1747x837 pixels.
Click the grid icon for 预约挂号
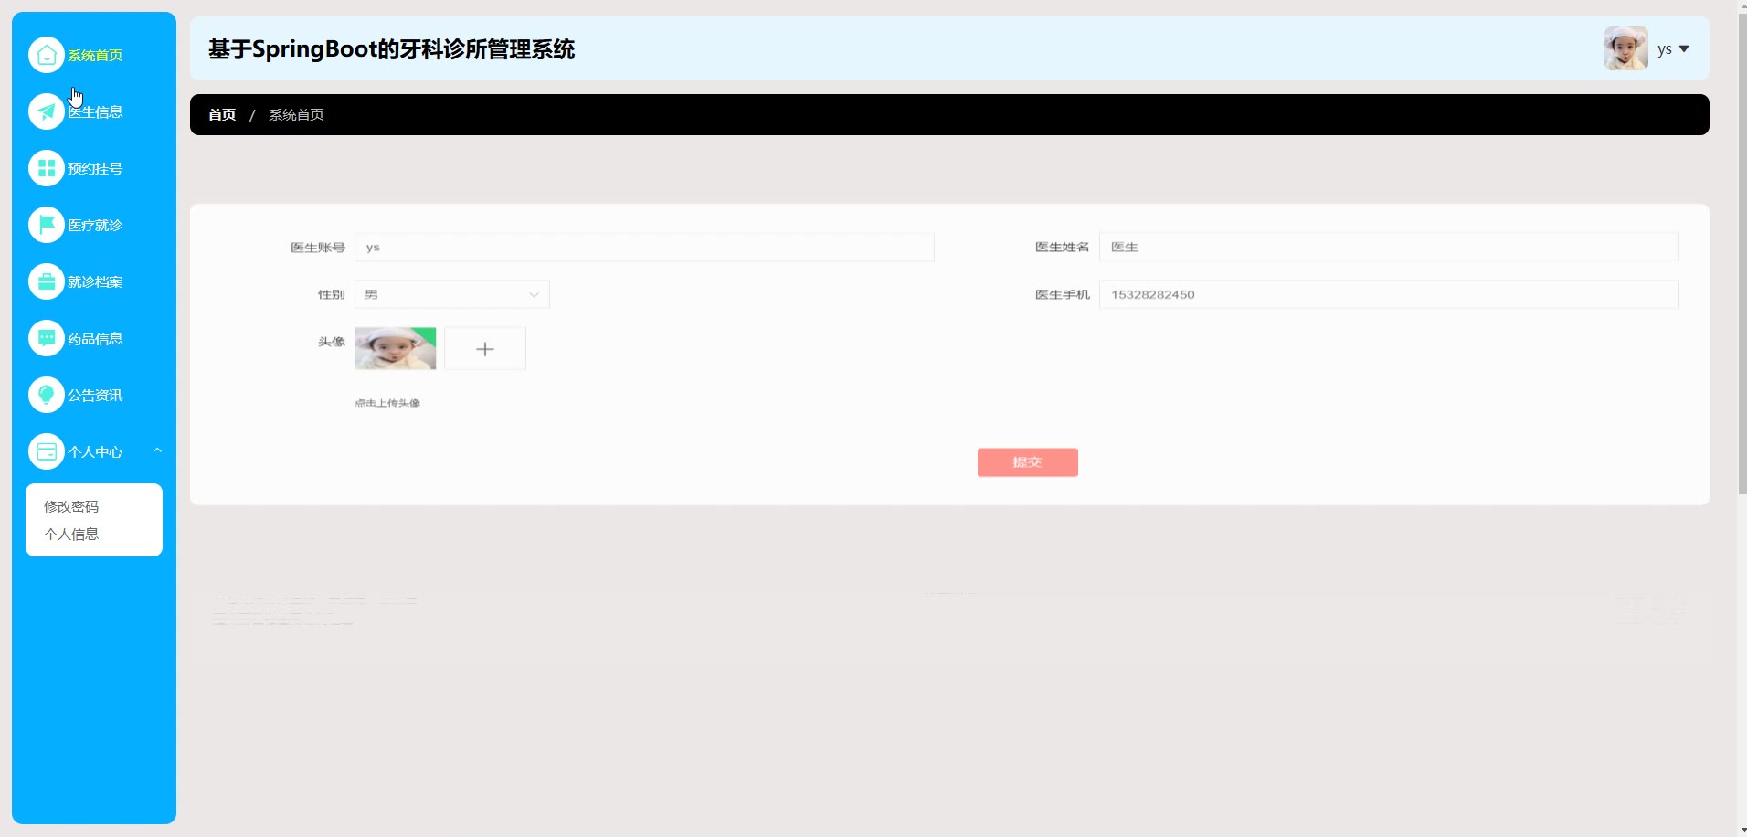(46, 168)
